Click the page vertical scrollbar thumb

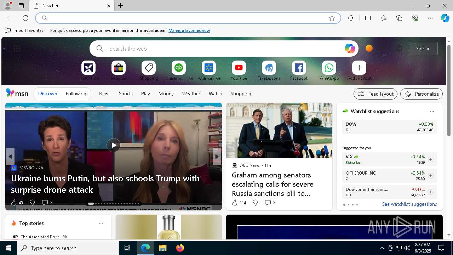point(449,90)
